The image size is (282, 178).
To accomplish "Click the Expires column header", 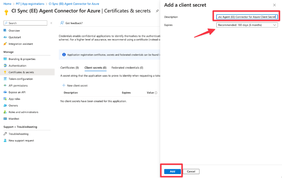I will (126, 93).
